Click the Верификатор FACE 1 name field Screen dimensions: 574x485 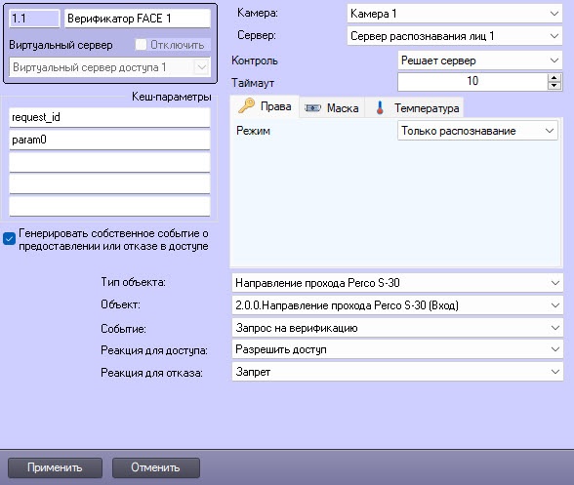138,19
